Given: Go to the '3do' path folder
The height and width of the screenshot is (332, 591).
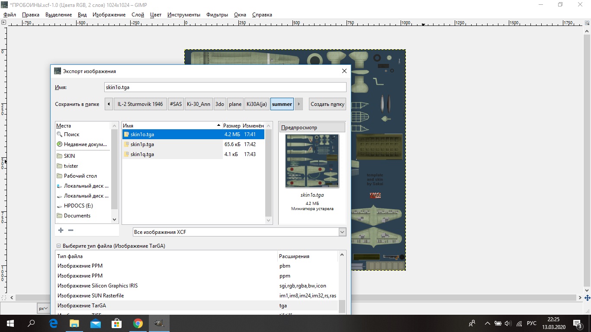Looking at the screenshot, I should [220, 104].
